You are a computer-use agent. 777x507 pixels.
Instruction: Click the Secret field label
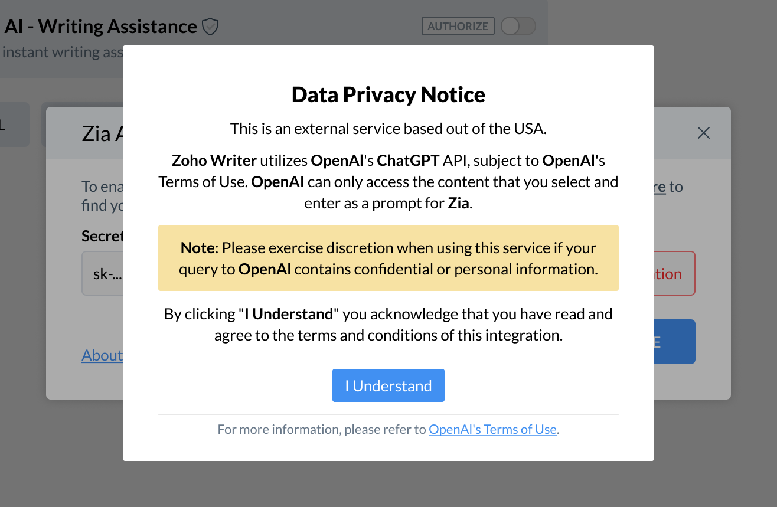(102, 236)
